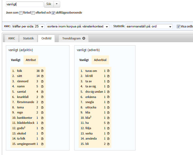Open example sentences icon for bankkontor
Screen dimensions: 193x155
[x=42, y=118]
